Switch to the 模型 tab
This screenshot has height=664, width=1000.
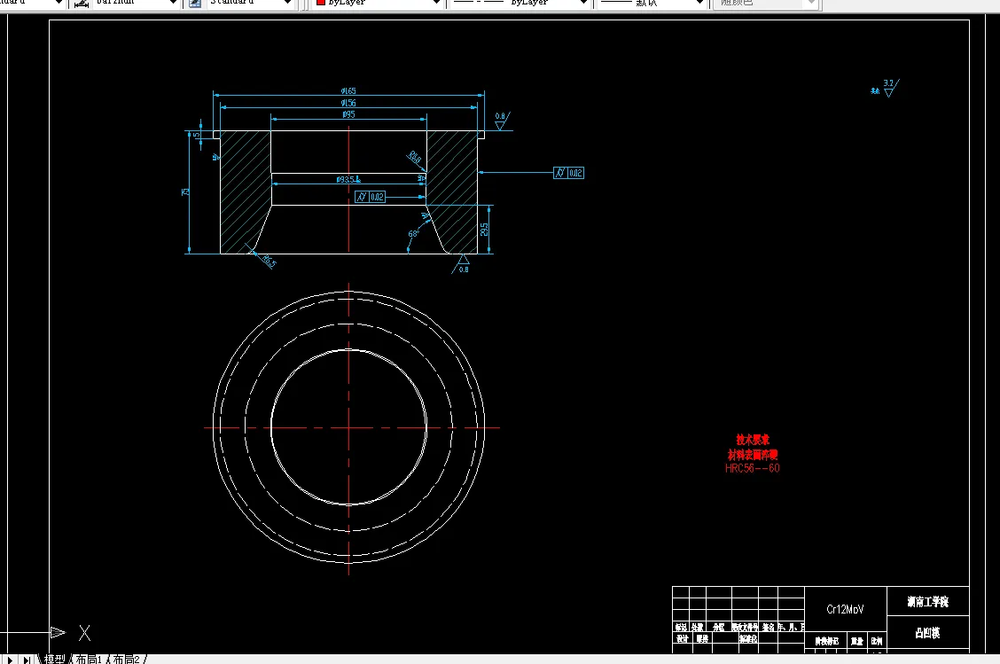point(55,659)
